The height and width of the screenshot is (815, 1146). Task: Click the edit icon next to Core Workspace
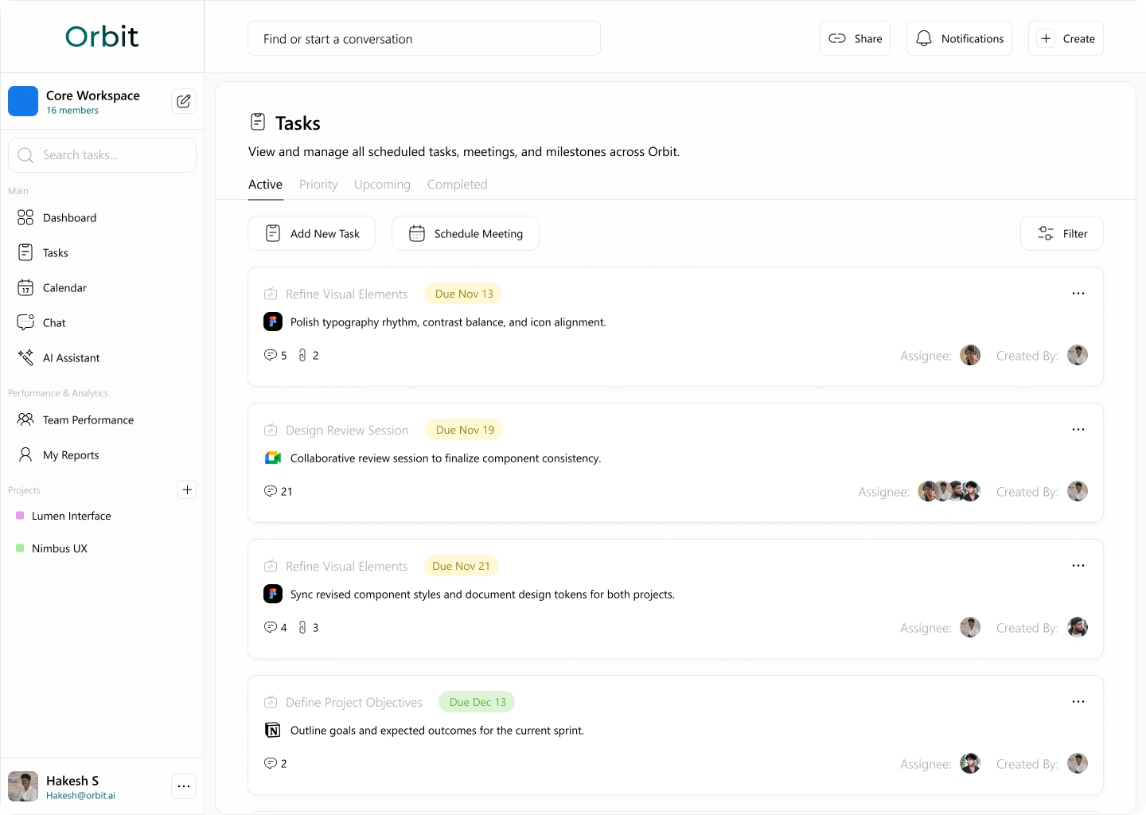tap(183, 101)
